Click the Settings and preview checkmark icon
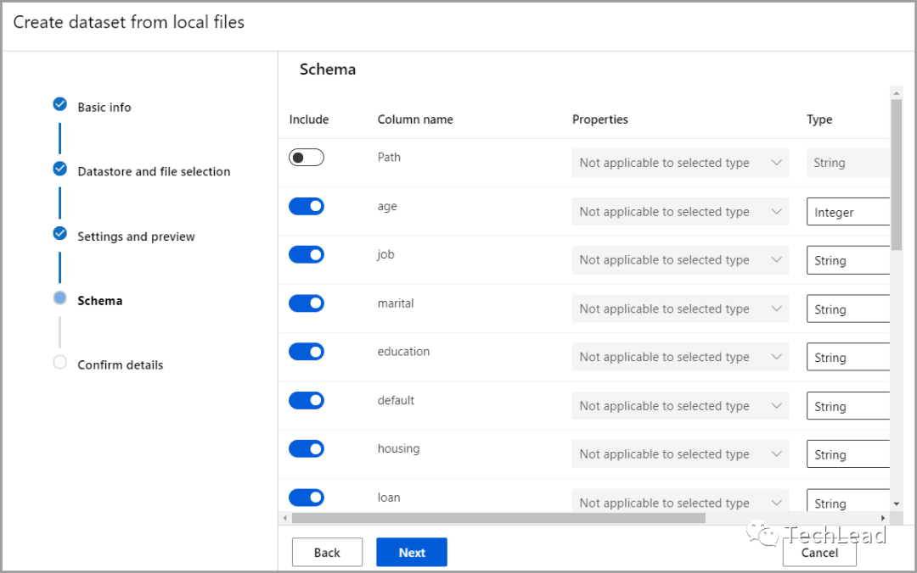 coord(59,233)
